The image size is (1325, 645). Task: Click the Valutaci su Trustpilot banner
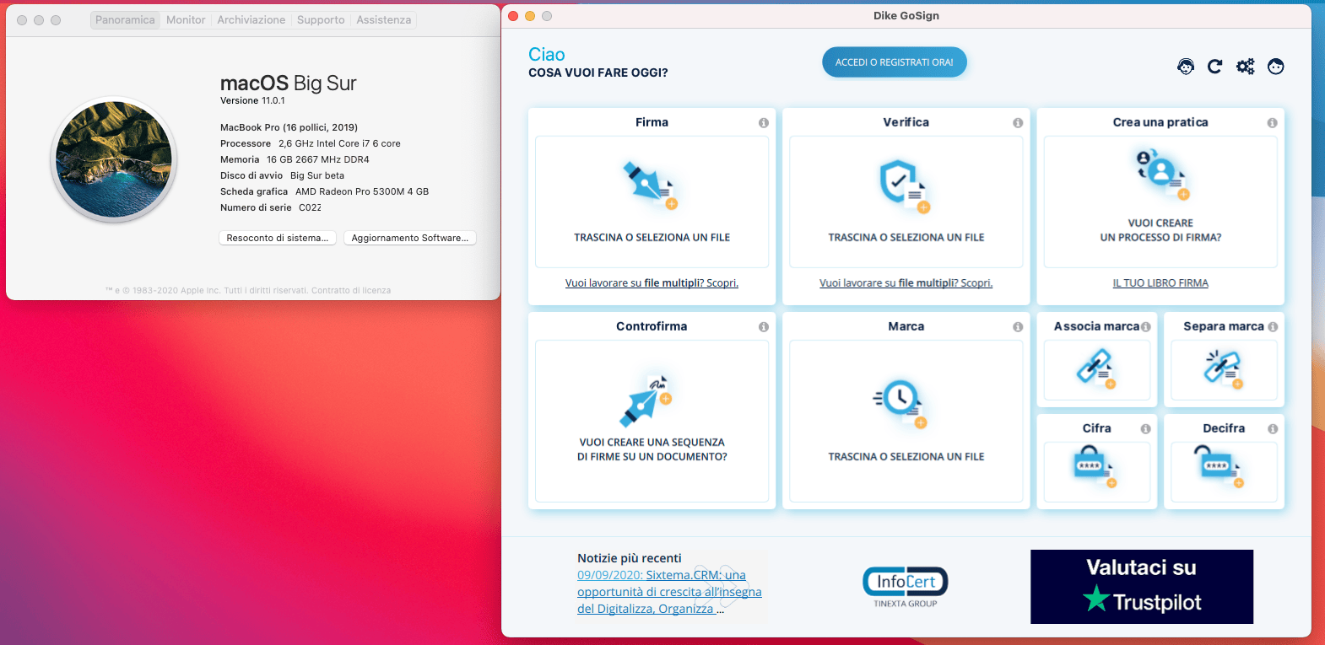[x=1142, y=587]
